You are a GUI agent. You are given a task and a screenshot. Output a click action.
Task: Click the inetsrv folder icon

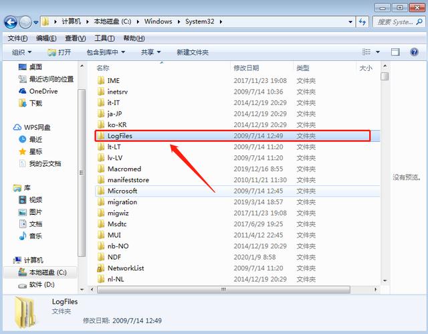(101, 92)
